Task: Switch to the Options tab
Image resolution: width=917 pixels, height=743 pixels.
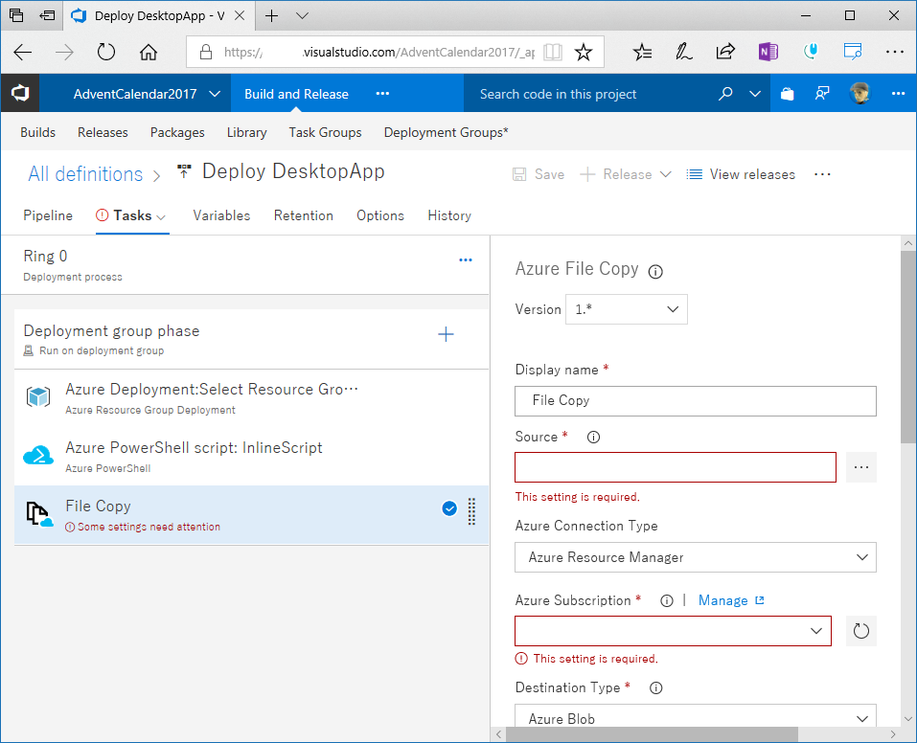Action: tap(380, 215)
